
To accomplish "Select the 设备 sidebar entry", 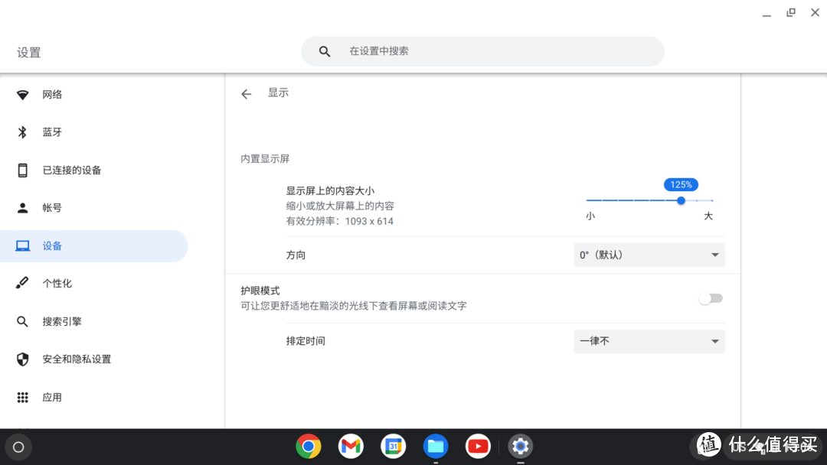I will click(54, 245).
